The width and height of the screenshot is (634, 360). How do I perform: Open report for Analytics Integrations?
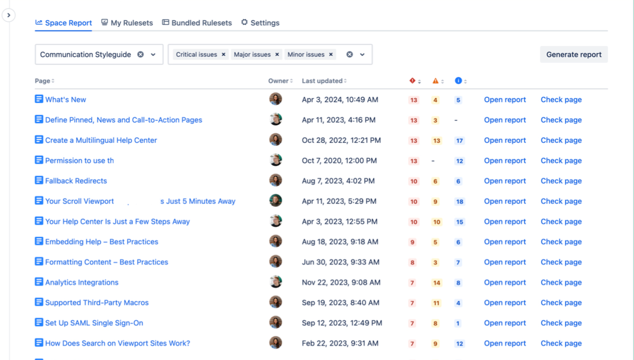pos(505,282)
